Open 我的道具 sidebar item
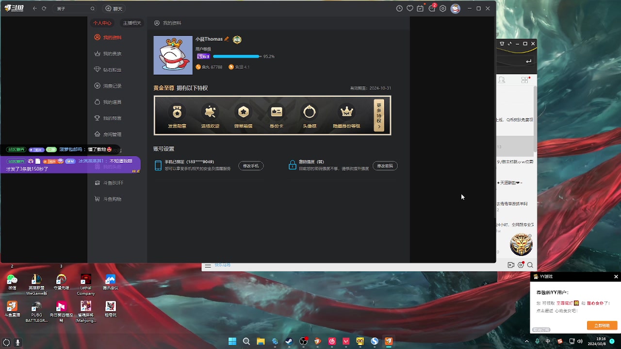The width and height of the screenshot is (621, 349). 108,102
